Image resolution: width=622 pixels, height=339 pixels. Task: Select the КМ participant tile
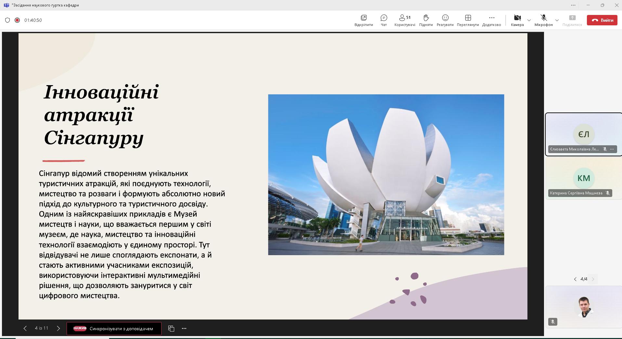pyautogui.click(x=584, y=178)
